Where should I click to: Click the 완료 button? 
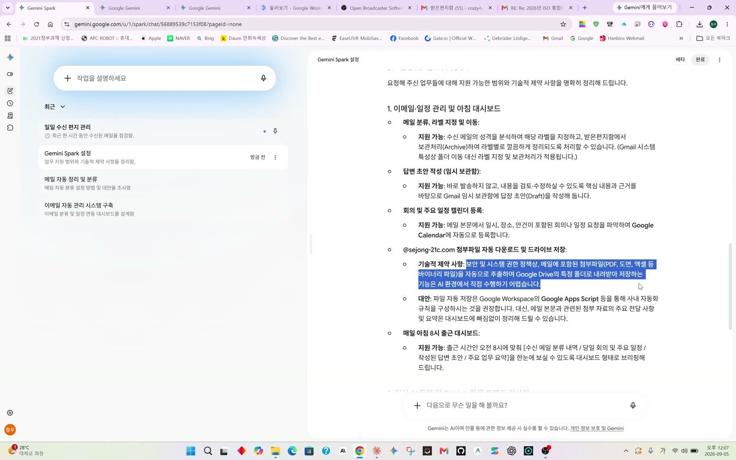tap(700, 59)
